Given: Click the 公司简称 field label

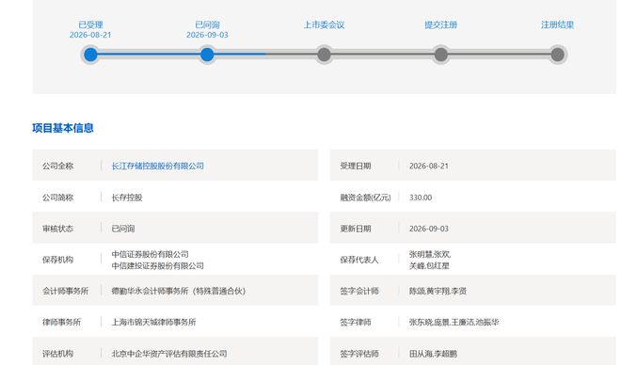Looking at the screenshot, I should [x=57, y=198].
